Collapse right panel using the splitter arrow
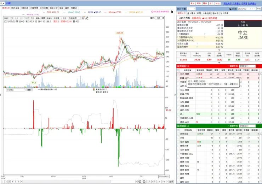 click(175, 95)
